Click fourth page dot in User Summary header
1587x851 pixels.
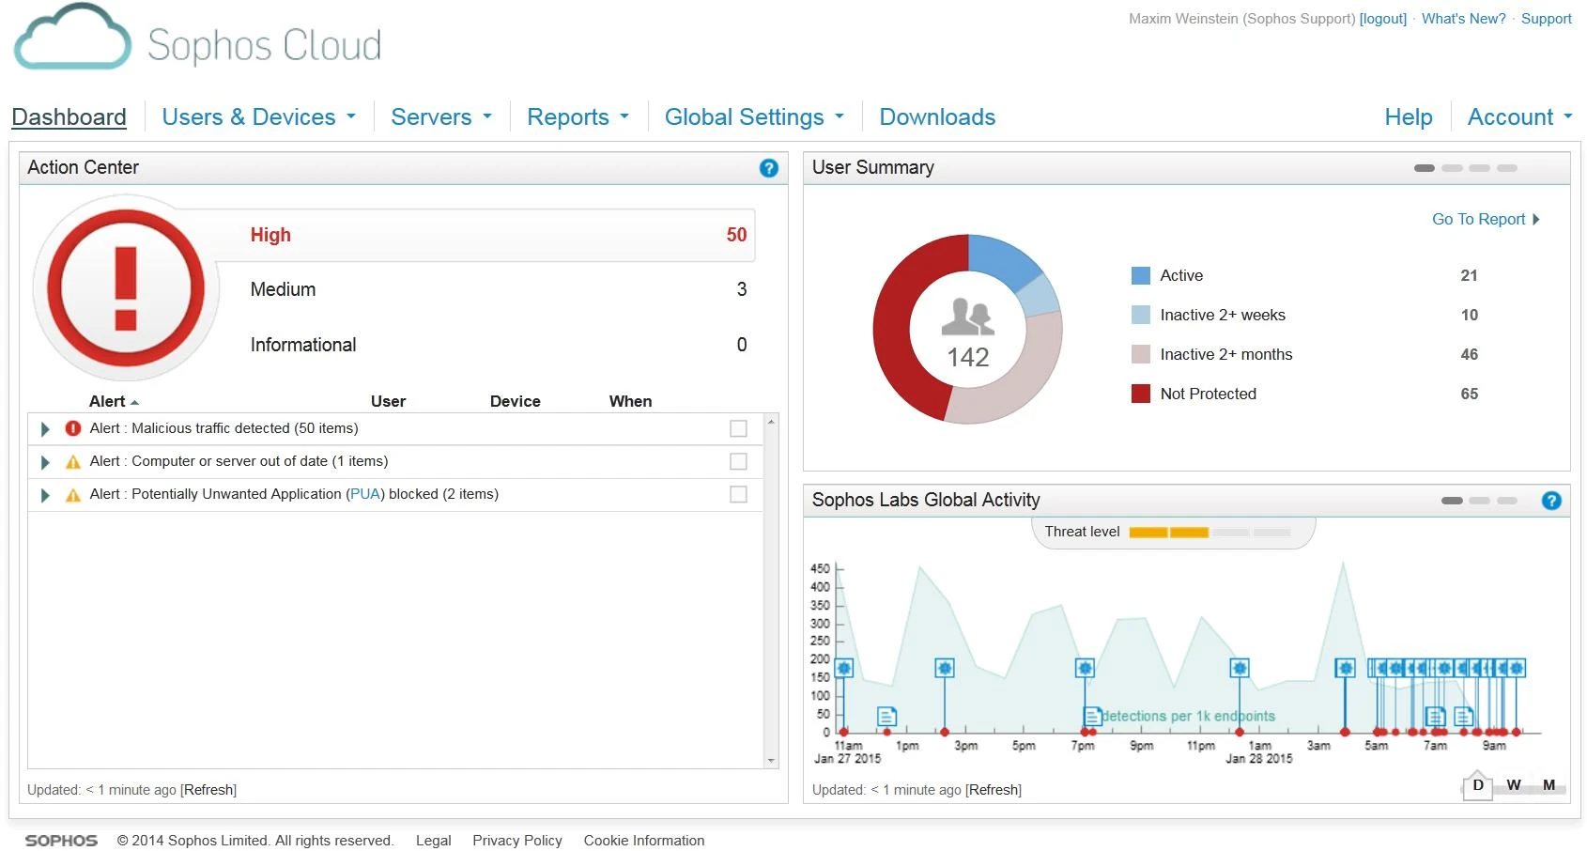click(1507, 168)
